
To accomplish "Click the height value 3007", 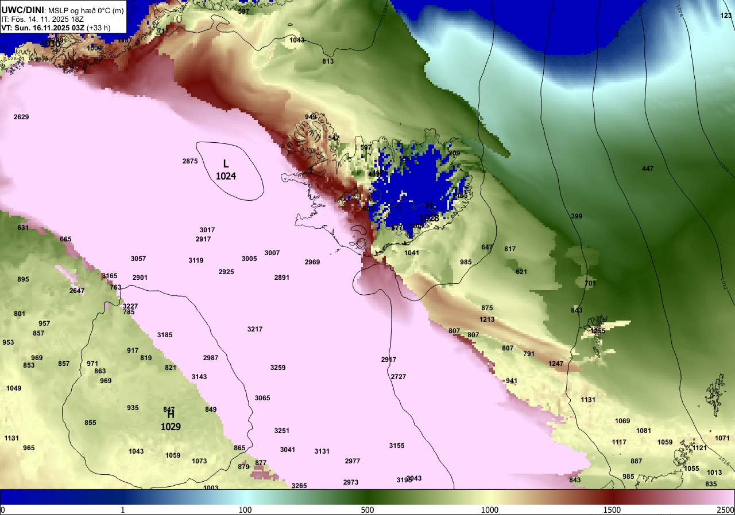I will (272, 253).
